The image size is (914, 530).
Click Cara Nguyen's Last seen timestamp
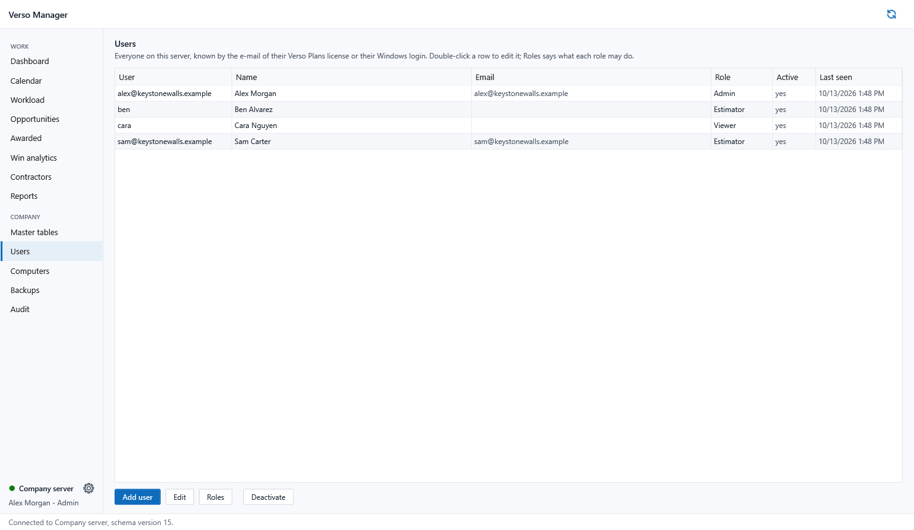[x=859, y=126]
